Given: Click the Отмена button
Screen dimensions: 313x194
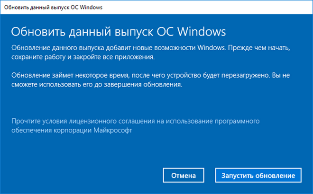Looking at the screenshot, I should (x=184, y=175).
